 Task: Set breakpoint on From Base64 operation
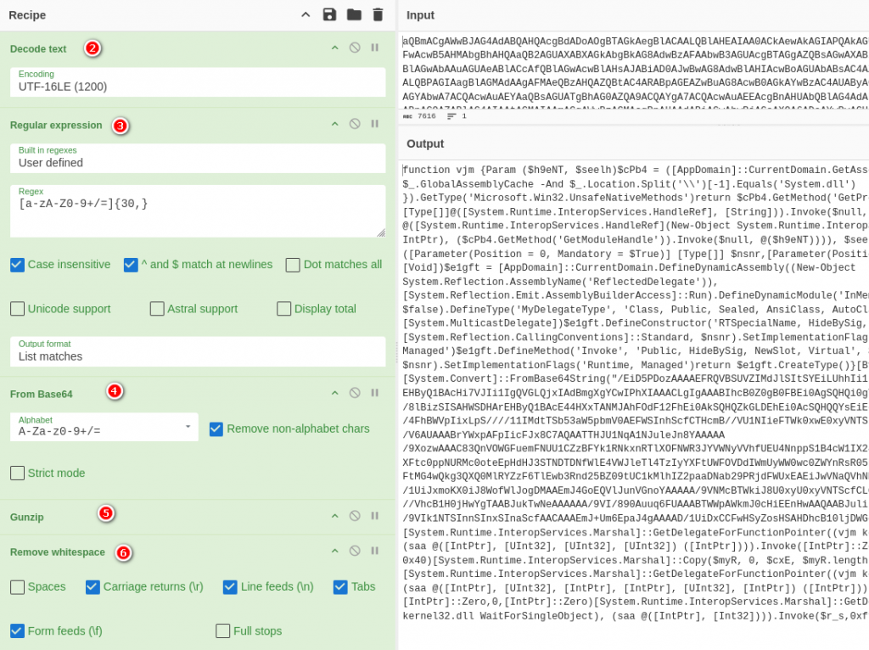375,393
